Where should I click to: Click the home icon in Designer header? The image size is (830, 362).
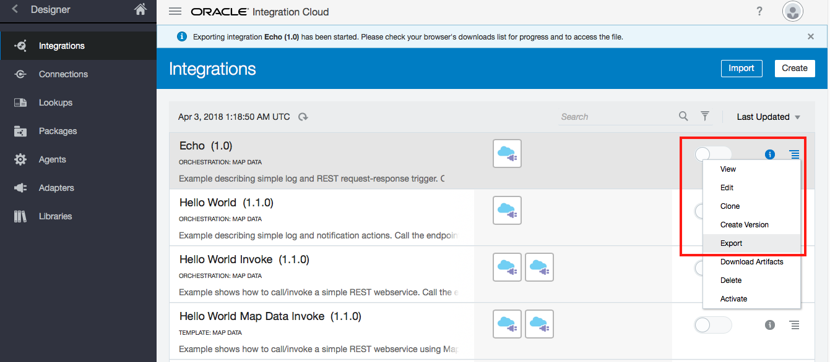140,9
